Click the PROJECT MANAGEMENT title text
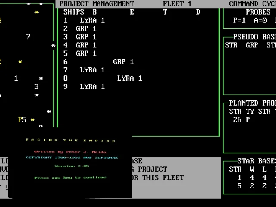The width and height of the screenshot is (276, 207). tap(97, 4)
